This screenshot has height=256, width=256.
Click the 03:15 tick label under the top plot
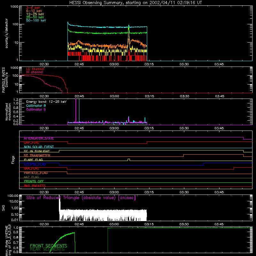[x=149, y=64]
